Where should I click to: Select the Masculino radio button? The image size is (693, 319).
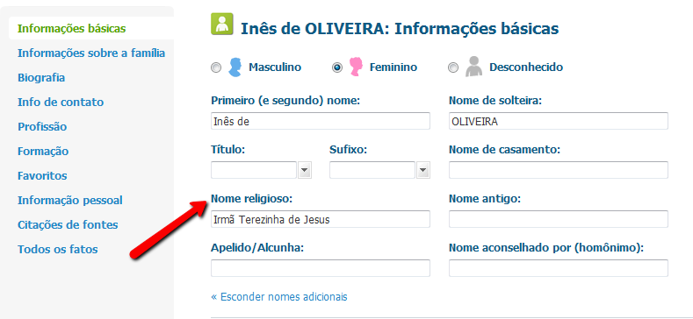point(216,68)
